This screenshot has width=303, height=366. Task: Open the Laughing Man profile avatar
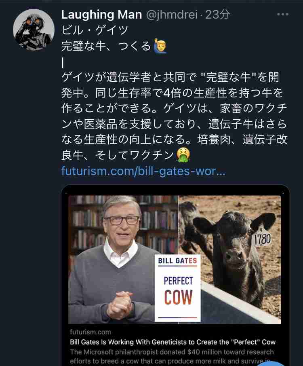[x=34, y=30]
